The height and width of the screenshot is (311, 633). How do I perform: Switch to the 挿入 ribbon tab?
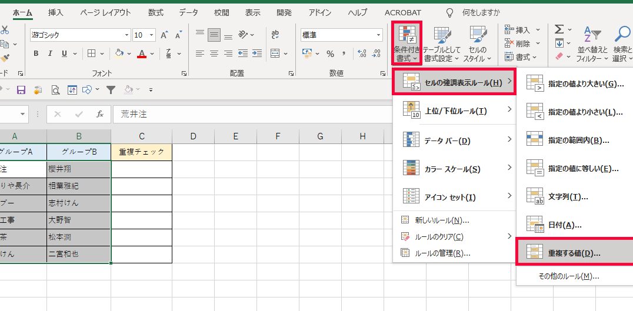(56, 12)
